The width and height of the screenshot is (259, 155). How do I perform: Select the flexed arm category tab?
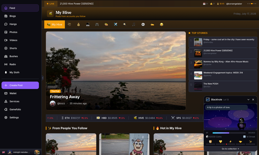pos(152,24)
